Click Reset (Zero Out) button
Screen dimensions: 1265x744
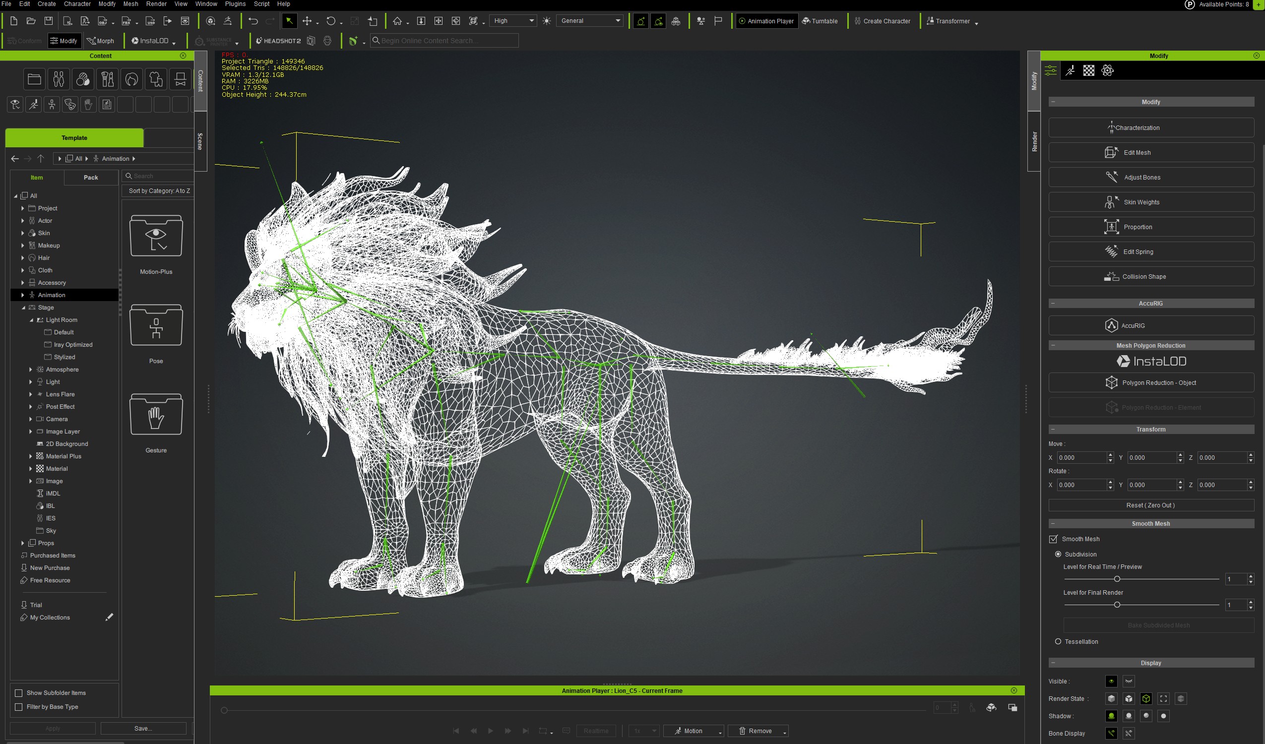pyautogui.click(x=1150, y=505)
